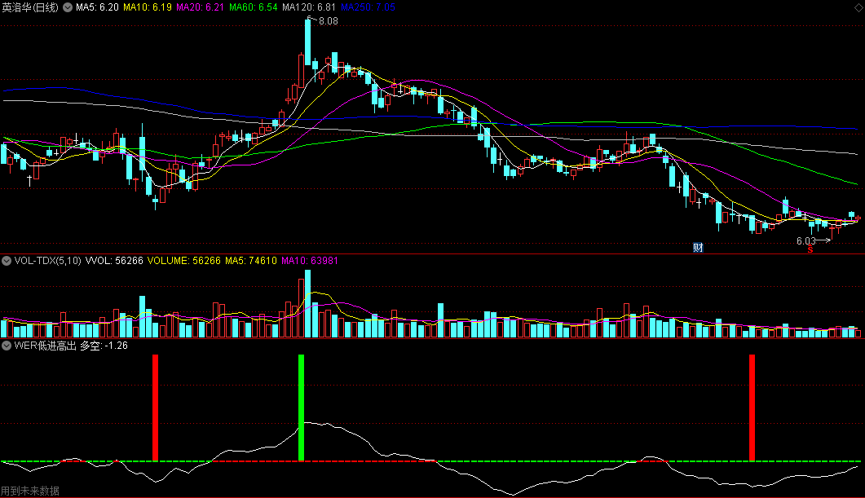This screenshot has height=498, width=865.
Task: Click the volume MA10: 63981 label
Action: tap(310, 260)
